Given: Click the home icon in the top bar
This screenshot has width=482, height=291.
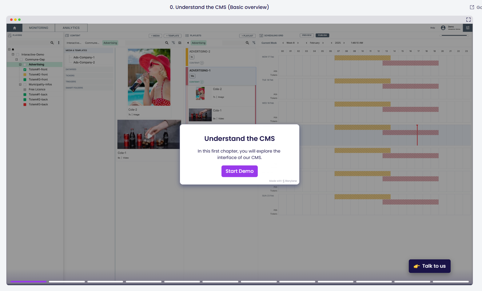Looking at the screenshot, I should click(x=14, y=28).
